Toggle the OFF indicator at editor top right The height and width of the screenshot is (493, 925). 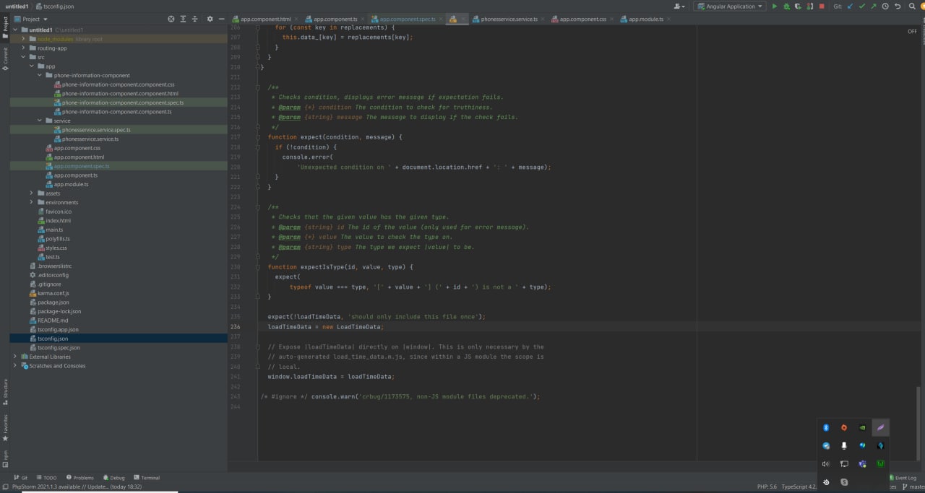coord(912,32)
